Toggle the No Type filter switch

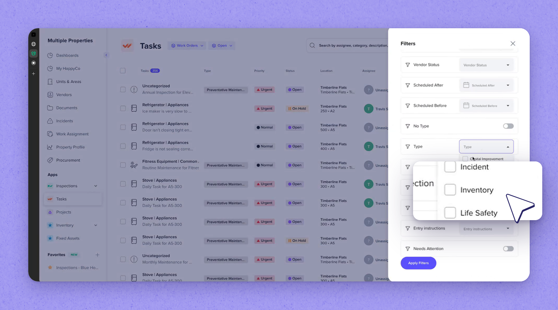pyautogui.click(x=508, y=126)
